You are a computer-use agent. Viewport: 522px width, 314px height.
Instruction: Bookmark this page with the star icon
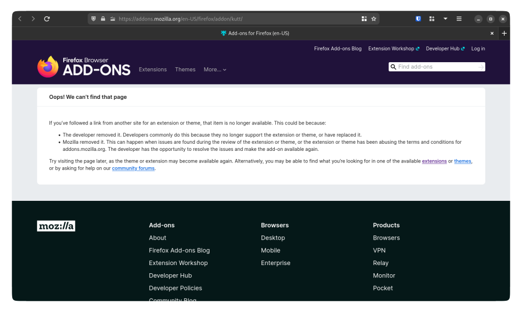pyautogui.click(x=374, y=19)
